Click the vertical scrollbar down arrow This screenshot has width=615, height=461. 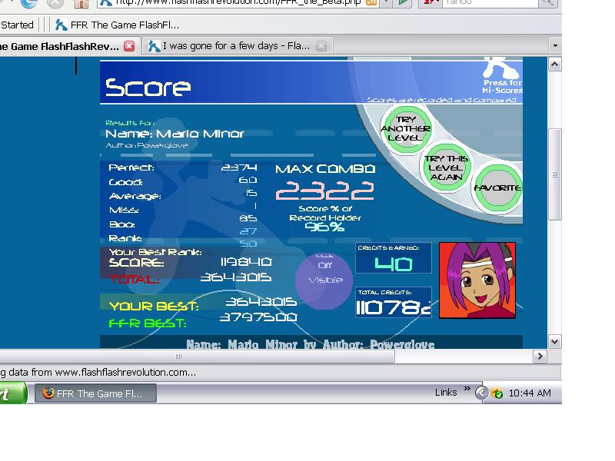coord(554,341)
